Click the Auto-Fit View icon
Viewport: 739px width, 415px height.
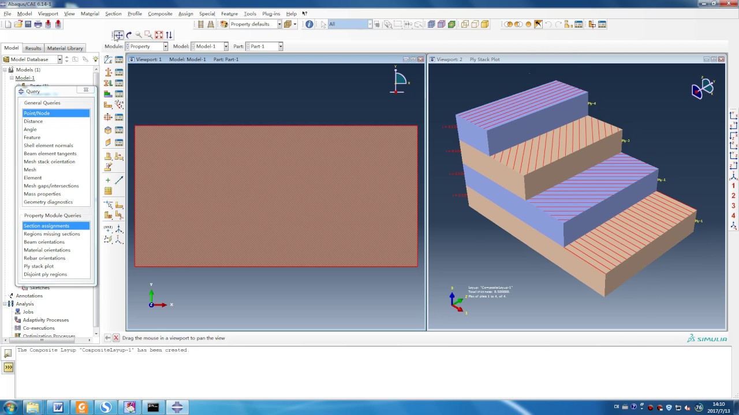coord(159,35)
